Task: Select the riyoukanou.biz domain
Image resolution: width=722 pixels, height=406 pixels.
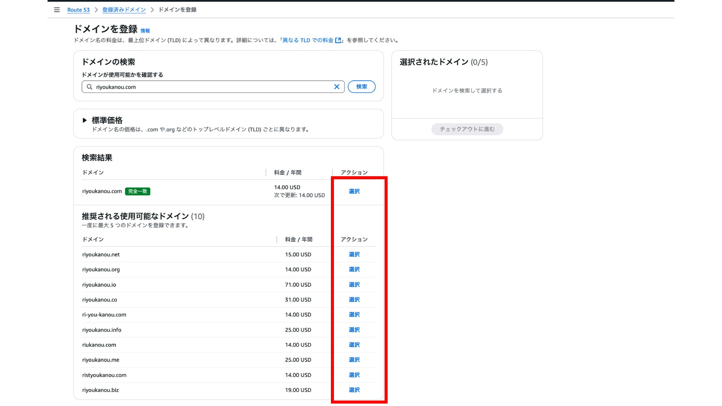Action: (x=354, y=390)
